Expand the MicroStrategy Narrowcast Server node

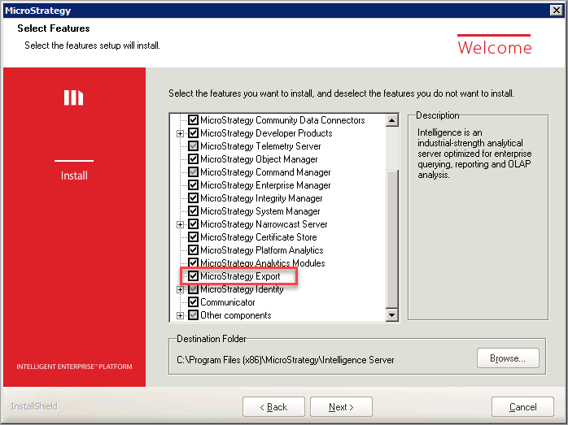tap(181, 224)
